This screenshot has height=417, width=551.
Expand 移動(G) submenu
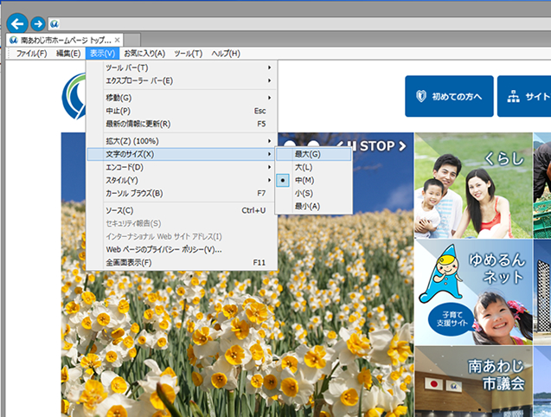[x=182, y=98]
